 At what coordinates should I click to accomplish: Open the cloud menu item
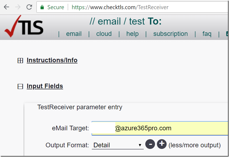tap(104, 34)
